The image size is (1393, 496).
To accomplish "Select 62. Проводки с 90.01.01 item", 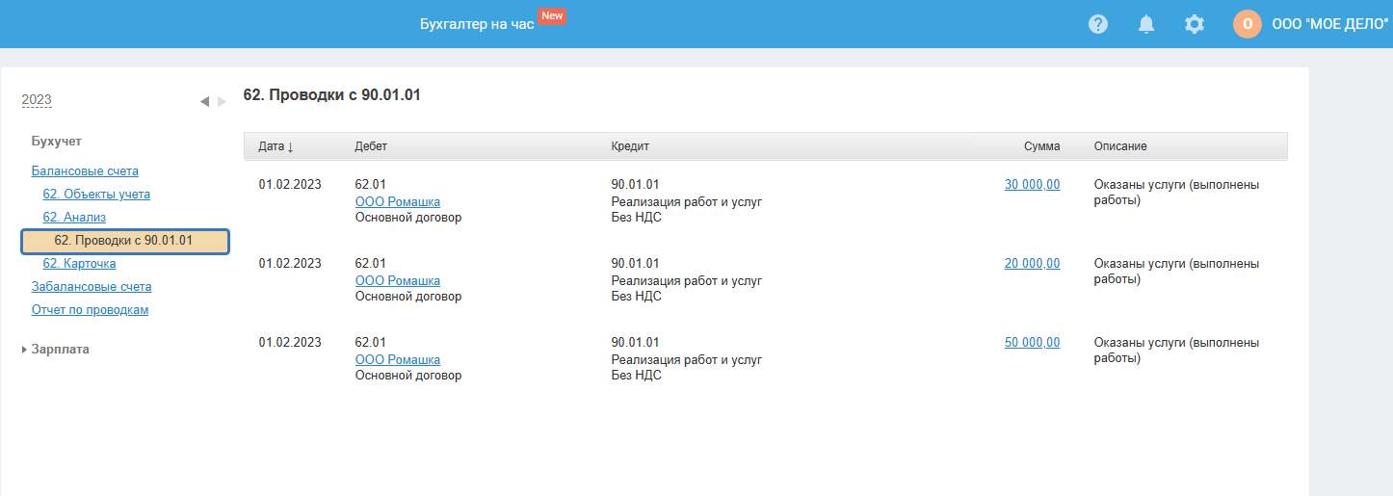I will tap(125, 241).
